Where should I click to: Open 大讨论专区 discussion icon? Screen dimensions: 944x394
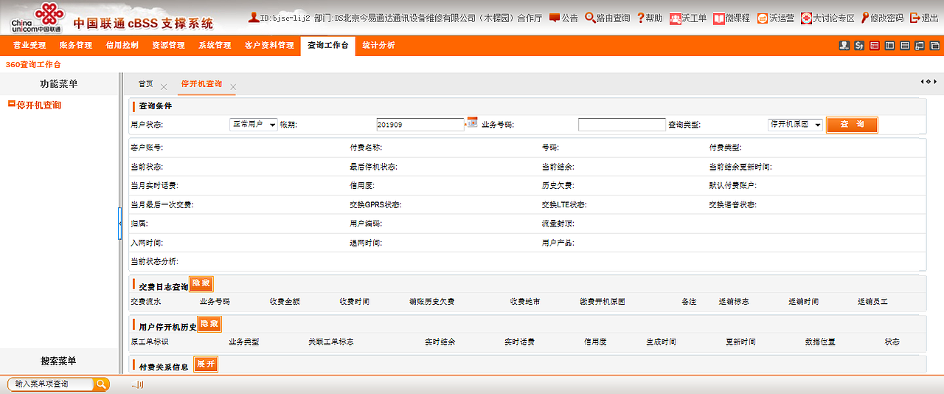click(806, 18)
